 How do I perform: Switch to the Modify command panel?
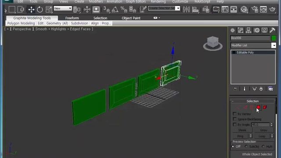(x=241, y=30)
